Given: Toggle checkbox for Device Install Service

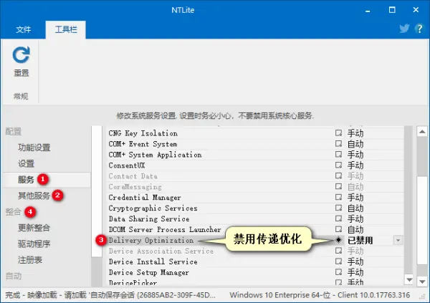Looking at the screenshot, I should (339, 261).
